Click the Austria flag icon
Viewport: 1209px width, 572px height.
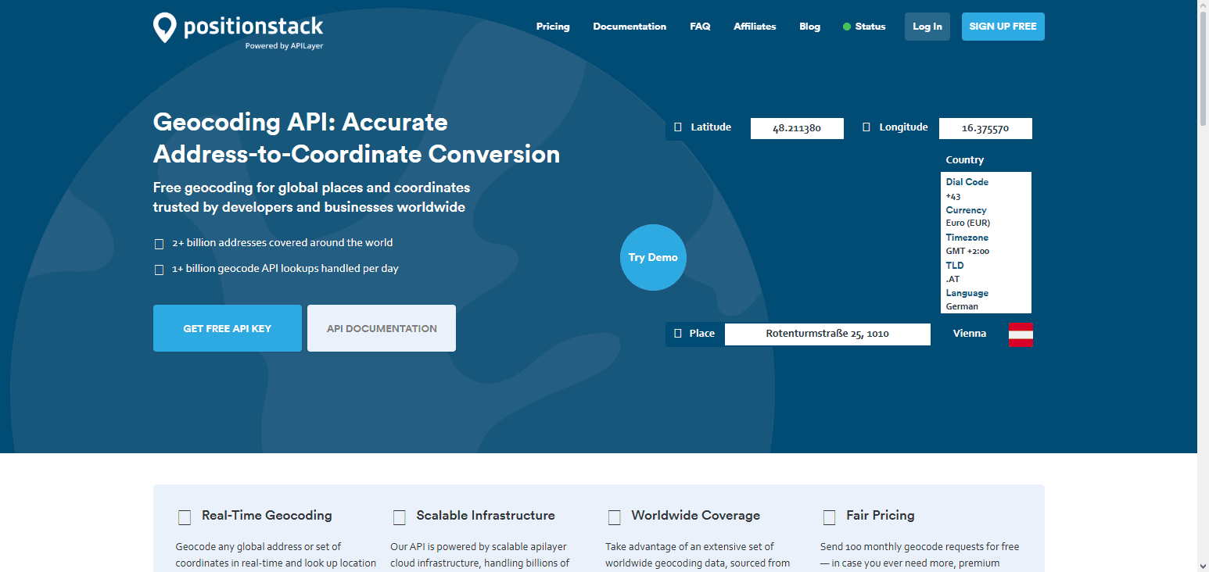1021,334
